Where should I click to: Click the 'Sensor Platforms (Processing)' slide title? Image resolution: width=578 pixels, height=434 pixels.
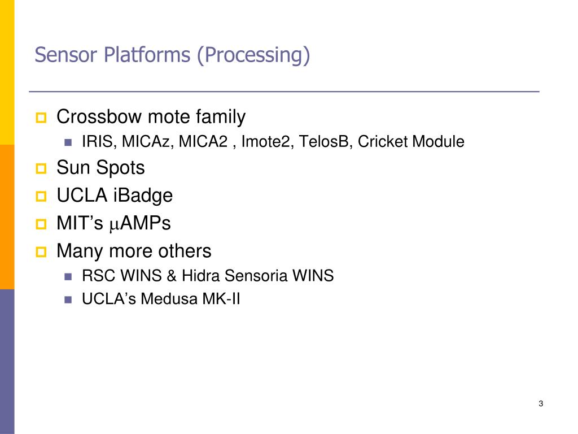coord(172,55)
